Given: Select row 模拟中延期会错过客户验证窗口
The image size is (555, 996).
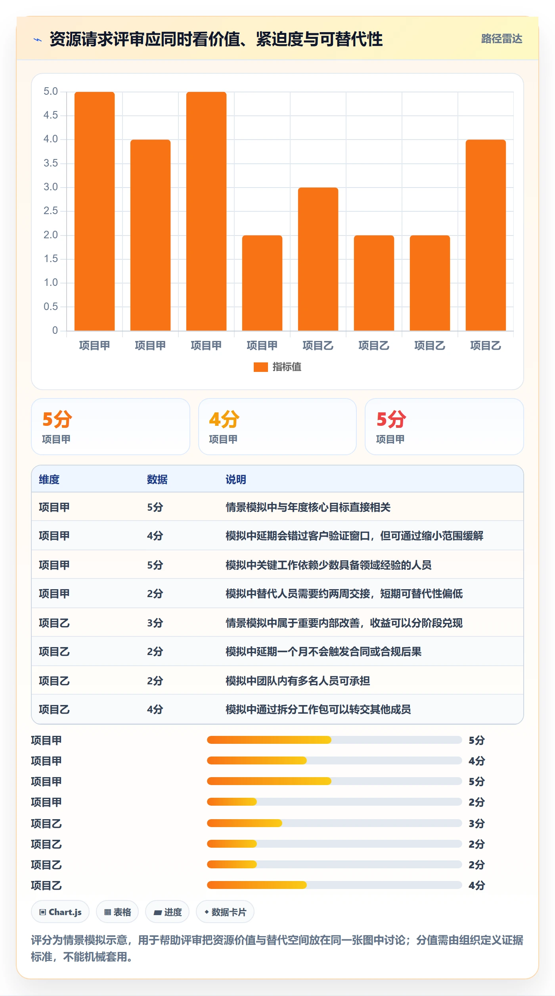Looking at the screenshot, I should (x=277, y=535).
